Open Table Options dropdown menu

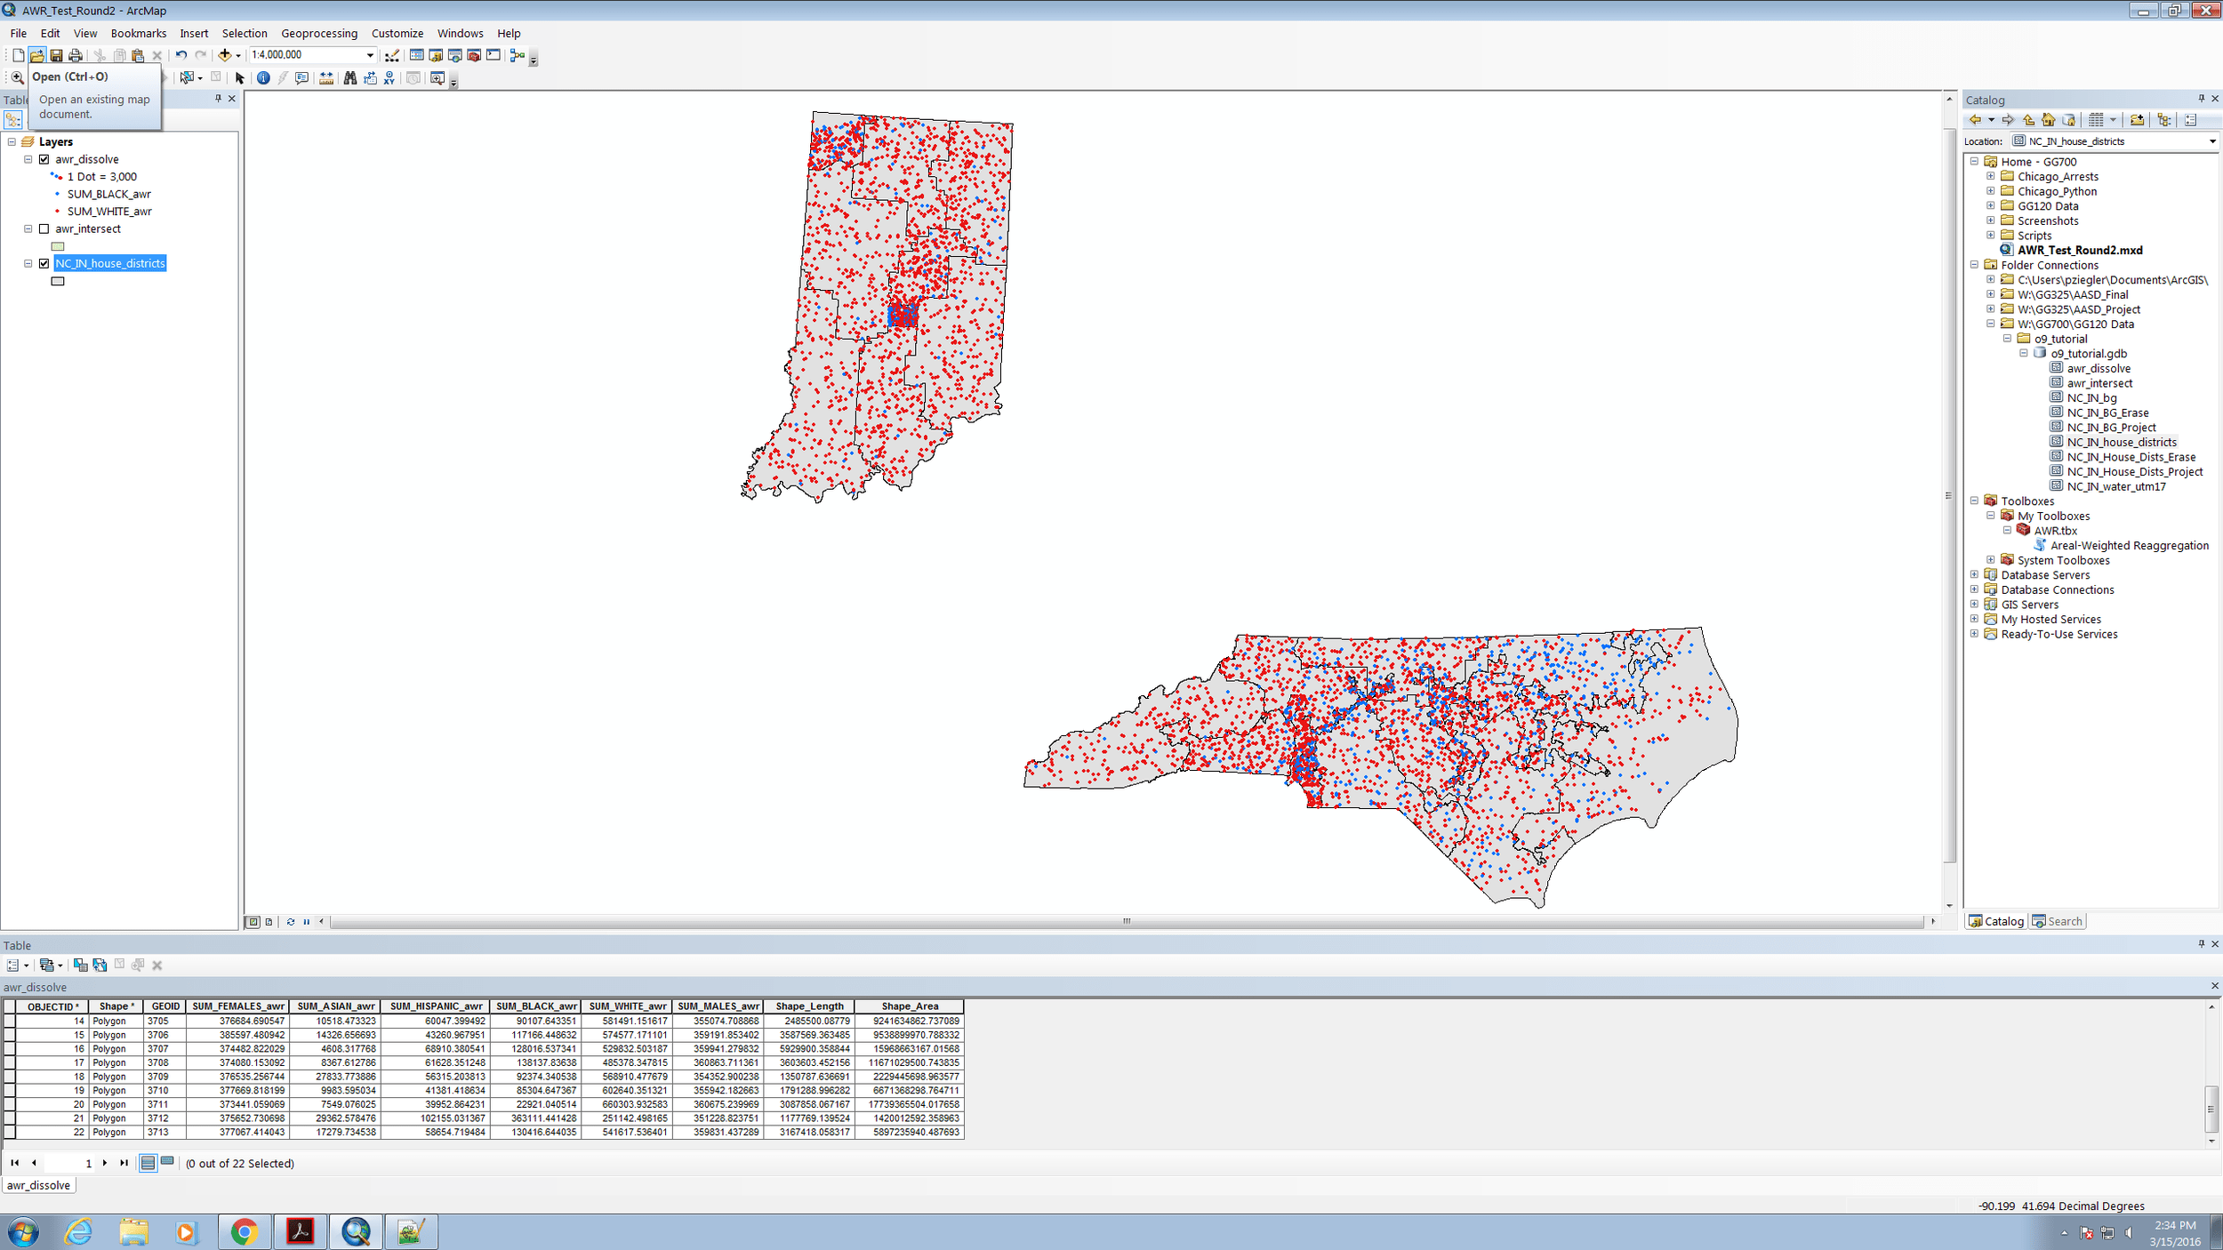point(18,965)
